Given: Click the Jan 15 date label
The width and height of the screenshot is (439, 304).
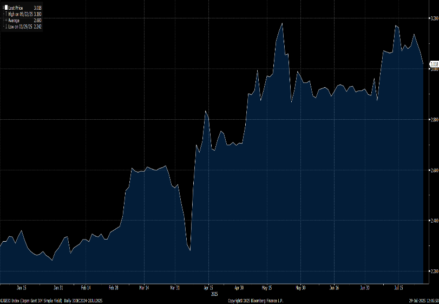Looking at the screenshot, I should click(x=22, y=288).
